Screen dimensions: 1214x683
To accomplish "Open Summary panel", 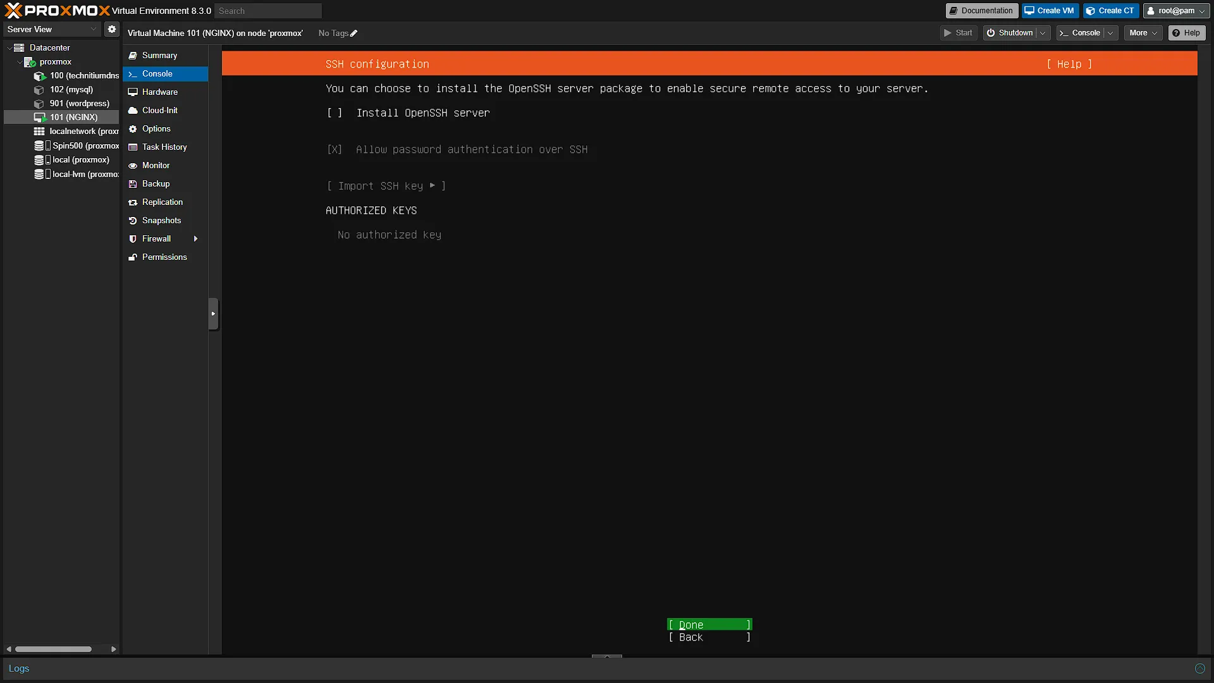I will pos(166,56).
